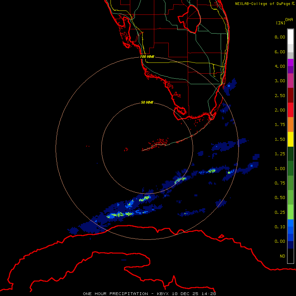
Task: Click the 1.00 legend value
Action: [280, 169]
